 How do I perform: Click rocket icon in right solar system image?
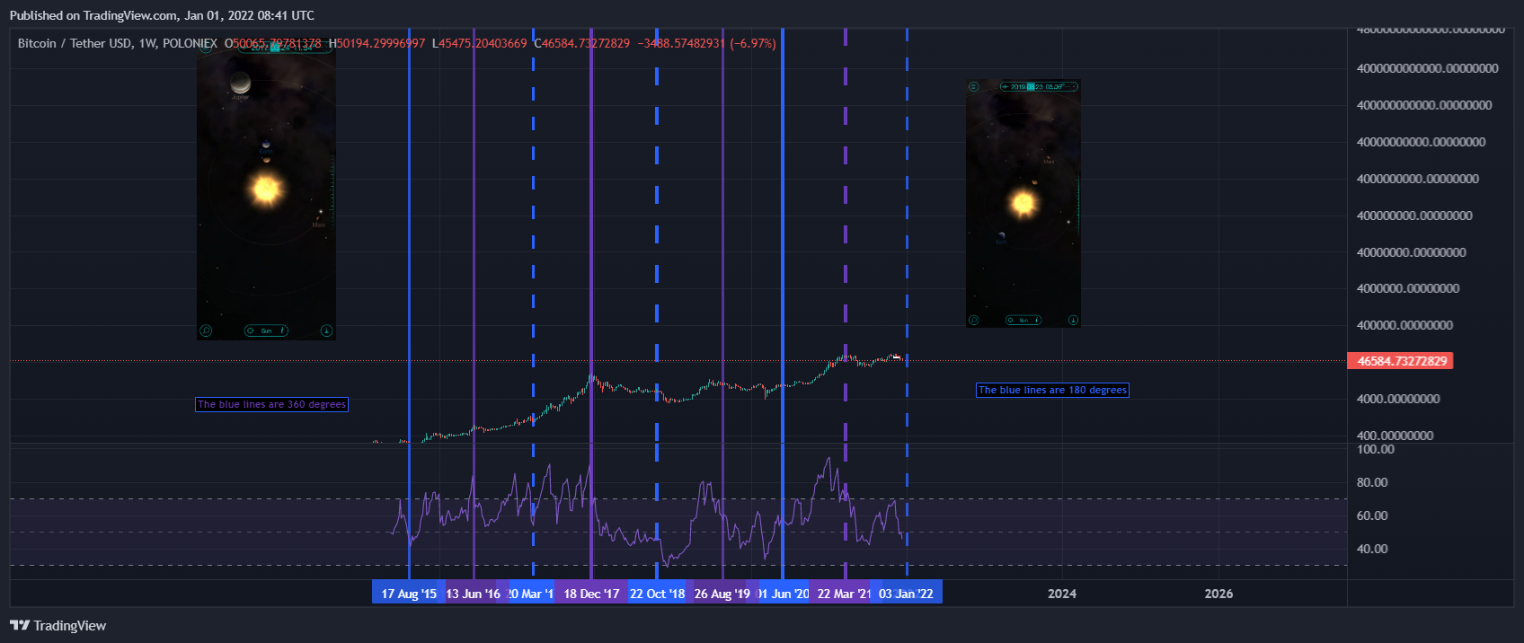[1073, 320]
